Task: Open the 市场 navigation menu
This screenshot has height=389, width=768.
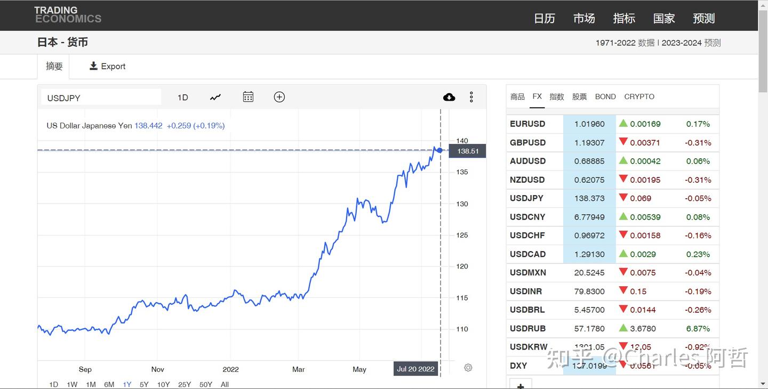Action: (584, 18)
